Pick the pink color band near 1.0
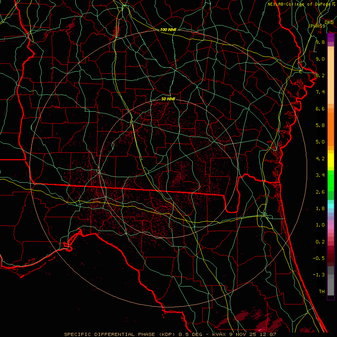The height and width of the screenshot is (337, 337). coord(331,225)
